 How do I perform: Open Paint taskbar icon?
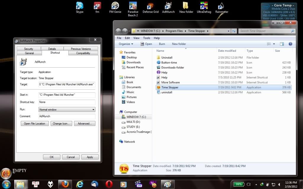tap(167, 184)
